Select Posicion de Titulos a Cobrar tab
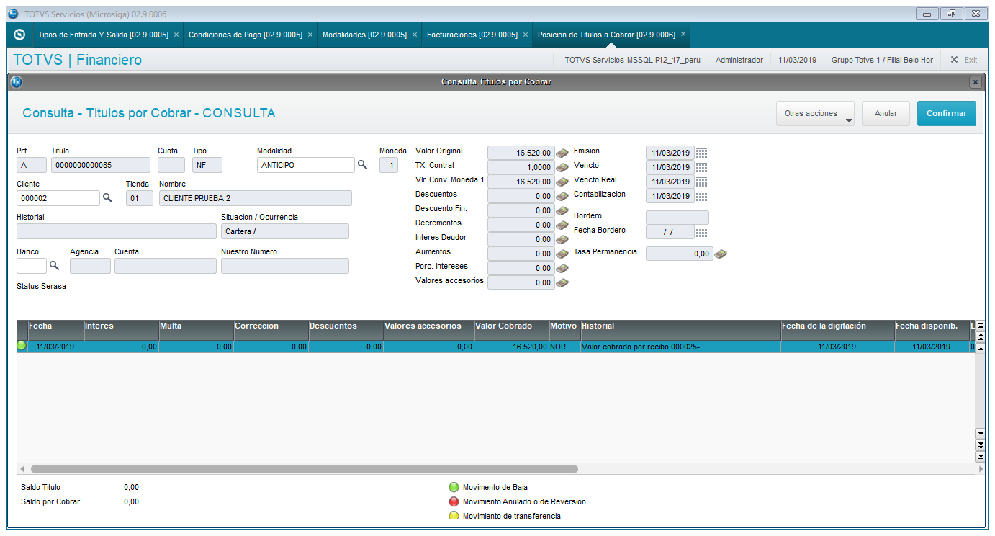This screenshot has height=536, width=995. pyautogui.click(x=606, y=35)
